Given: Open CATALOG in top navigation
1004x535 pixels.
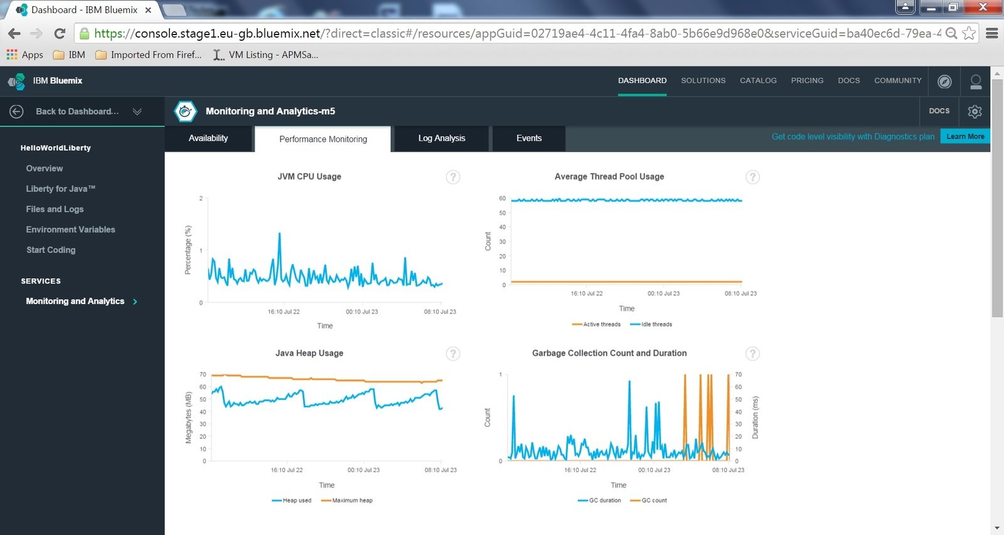Looking at the screenshot, I should 758,81.
